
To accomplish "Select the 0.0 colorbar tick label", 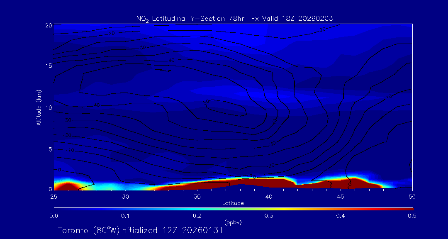I will pyautogui.click(x=54, y=216).
